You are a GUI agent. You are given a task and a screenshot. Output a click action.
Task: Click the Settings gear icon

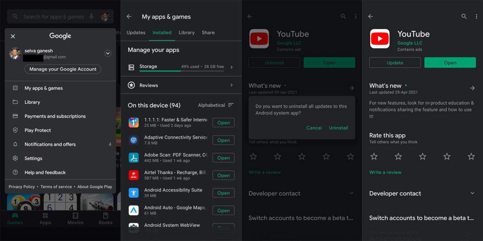pyautogui.click(x=15, y=158)
